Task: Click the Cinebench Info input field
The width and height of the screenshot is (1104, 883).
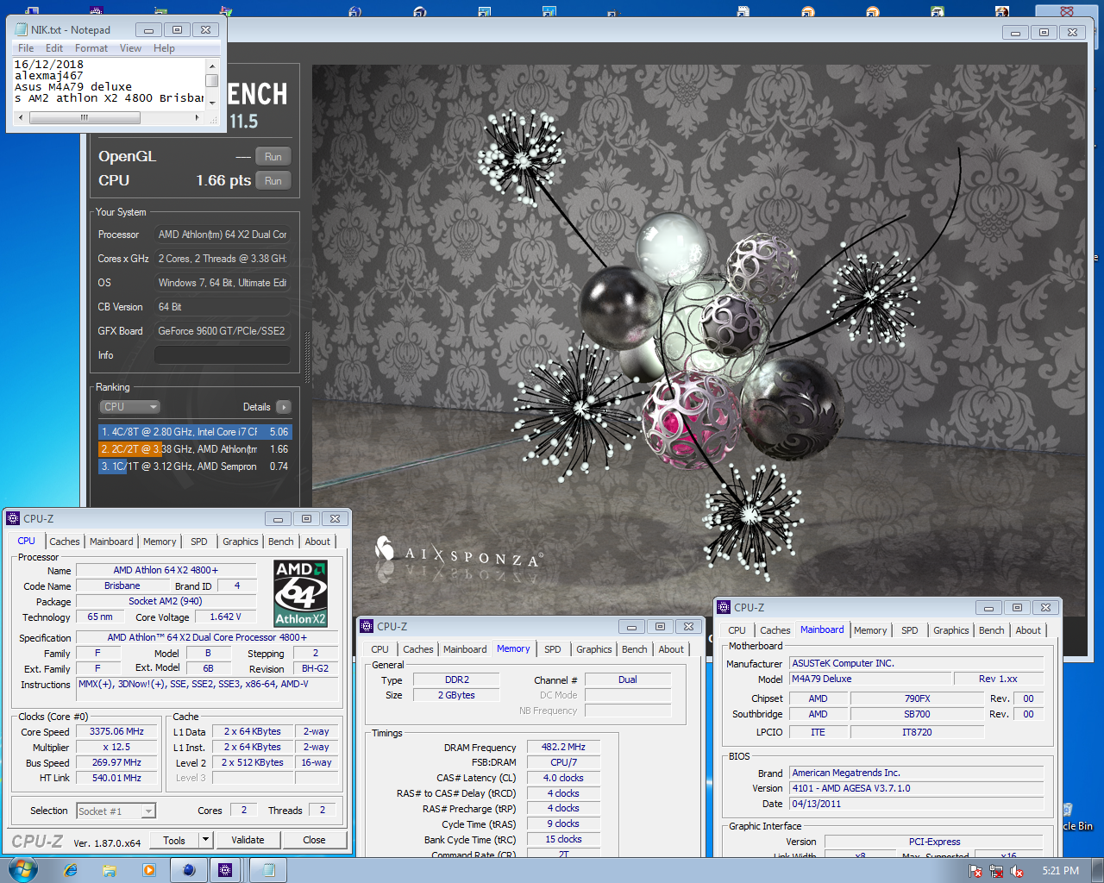Action: [223, 355]
